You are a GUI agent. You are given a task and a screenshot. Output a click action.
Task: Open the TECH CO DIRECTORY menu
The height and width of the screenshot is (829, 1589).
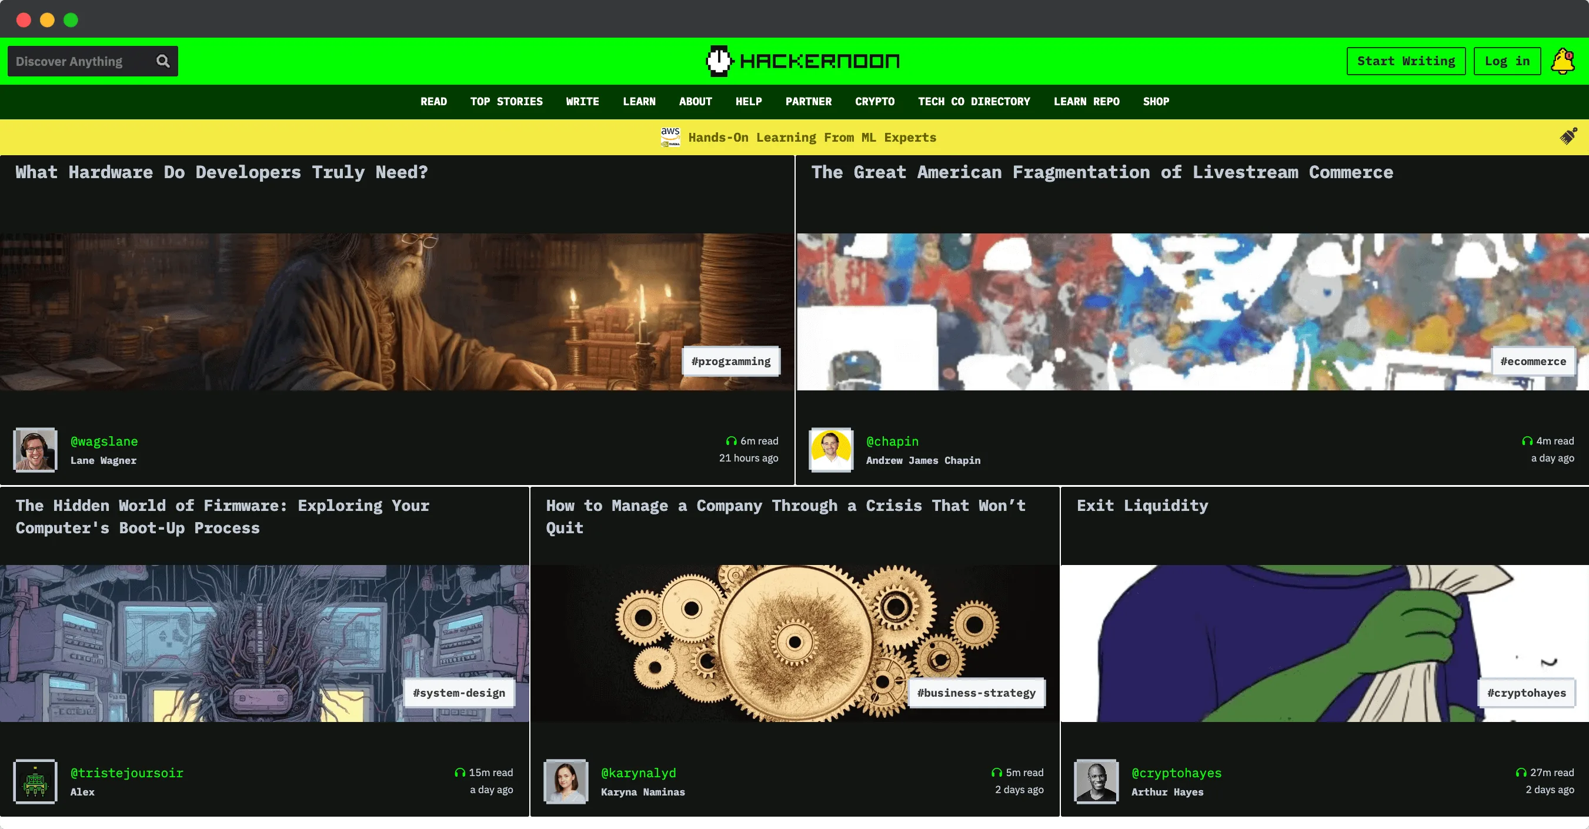coord(974,102)
